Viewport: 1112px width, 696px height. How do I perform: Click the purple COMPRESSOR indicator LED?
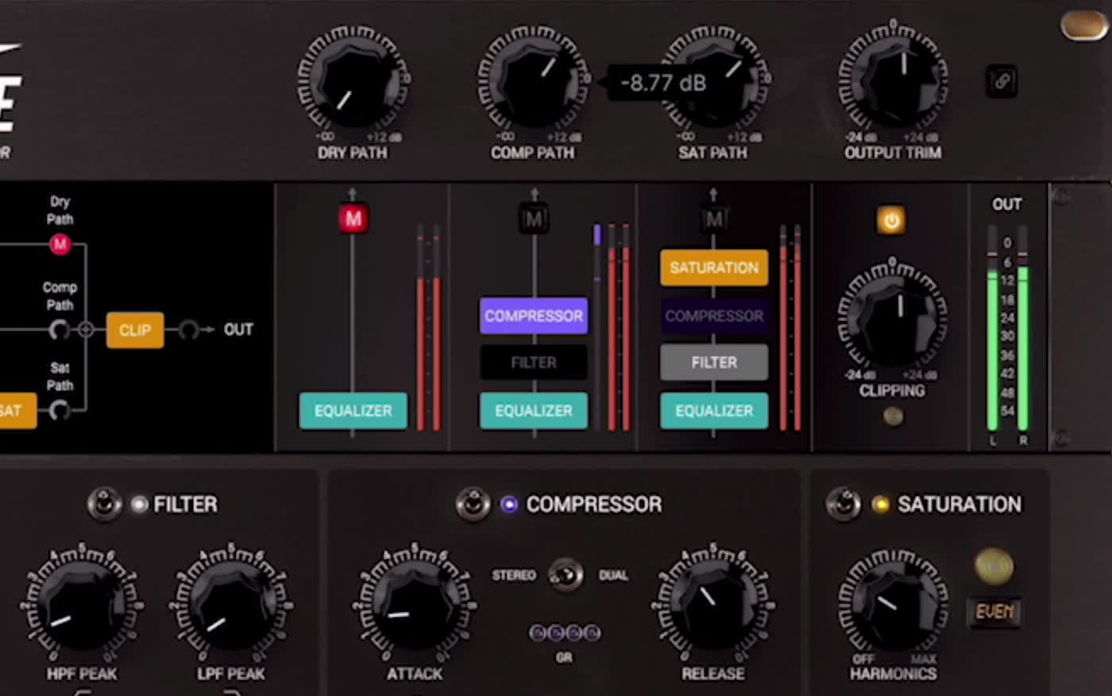pos(509,505)
